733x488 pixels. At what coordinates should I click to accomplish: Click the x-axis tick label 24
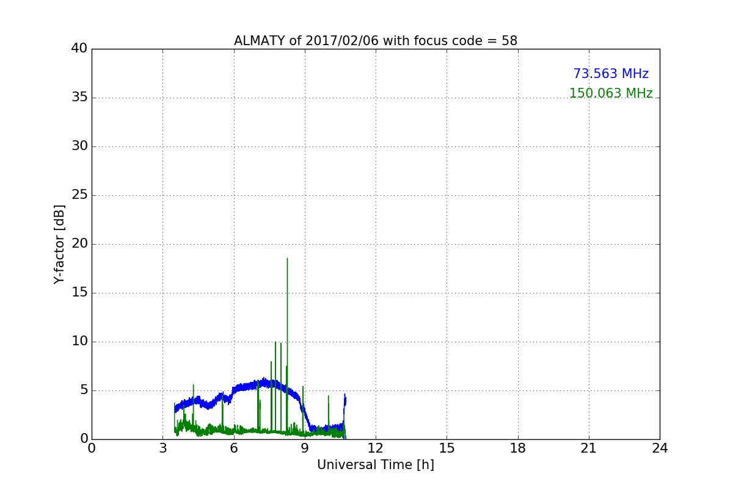click(x=660, y=448)
